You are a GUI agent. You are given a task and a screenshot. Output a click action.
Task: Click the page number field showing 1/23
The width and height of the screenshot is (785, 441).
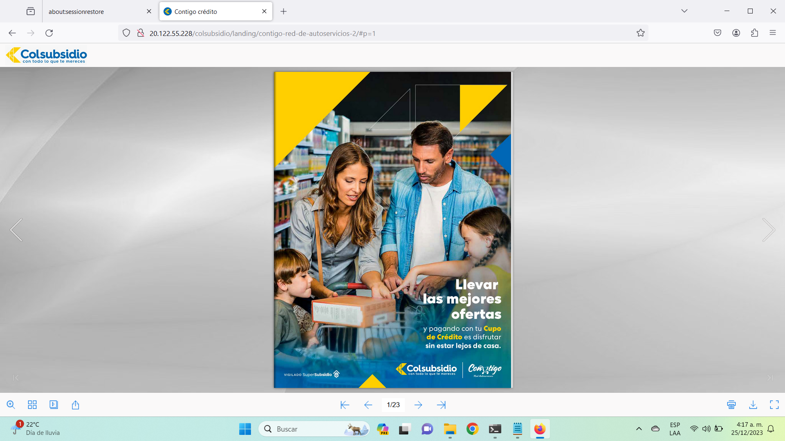click(393, 405)
